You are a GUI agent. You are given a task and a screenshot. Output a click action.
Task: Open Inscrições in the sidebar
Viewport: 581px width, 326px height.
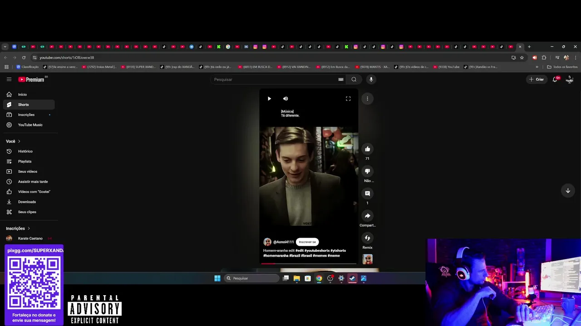[29, 115]
